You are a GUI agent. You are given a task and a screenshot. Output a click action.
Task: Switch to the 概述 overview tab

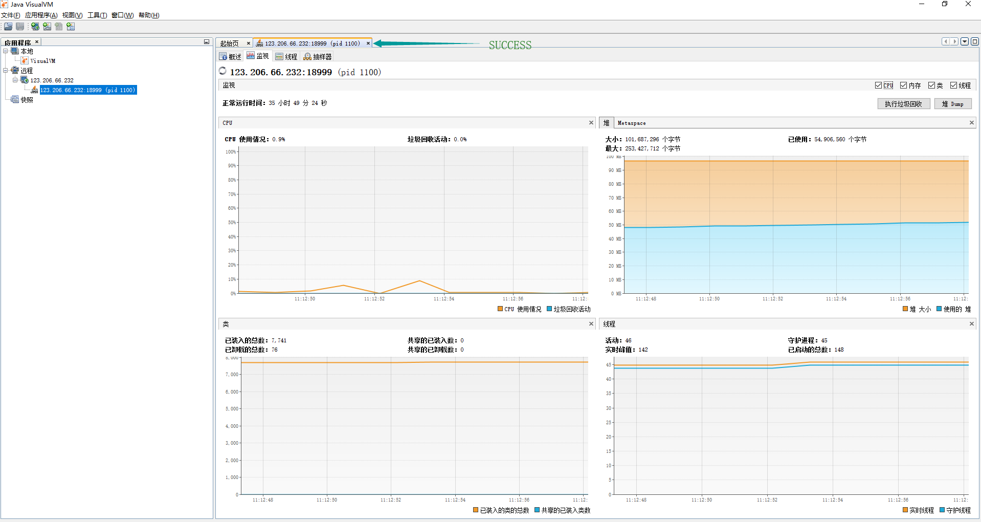pos(231,57)
